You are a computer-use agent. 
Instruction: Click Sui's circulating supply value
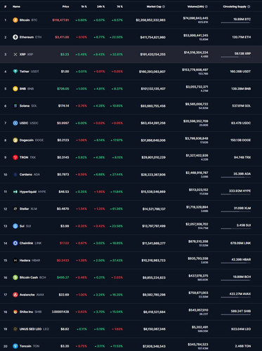(x=244, y=225)
